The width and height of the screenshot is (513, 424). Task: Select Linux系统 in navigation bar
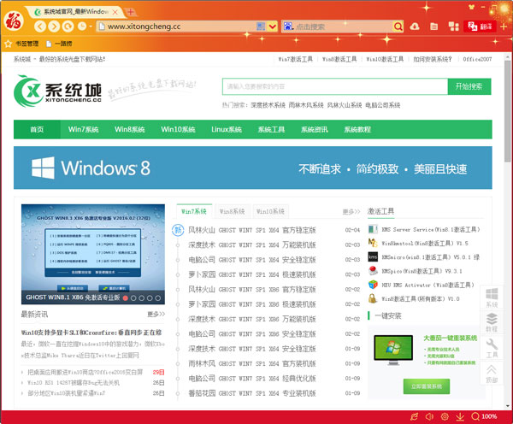(x=227, y=130)
